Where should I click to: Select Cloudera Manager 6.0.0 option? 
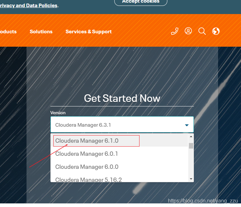(x=119, y=167)
